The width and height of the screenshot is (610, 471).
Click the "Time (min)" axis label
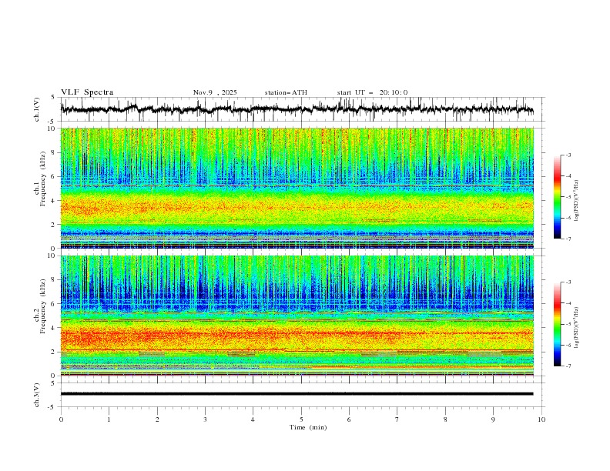[308, 427]
